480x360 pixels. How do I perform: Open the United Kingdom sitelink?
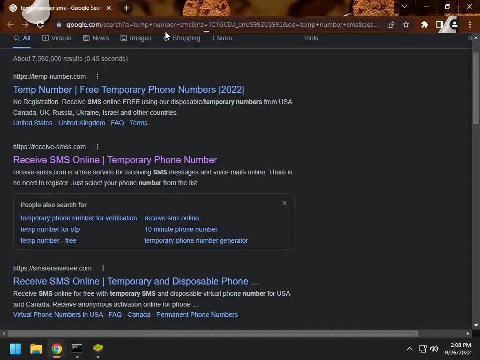(x=82, y=123)
